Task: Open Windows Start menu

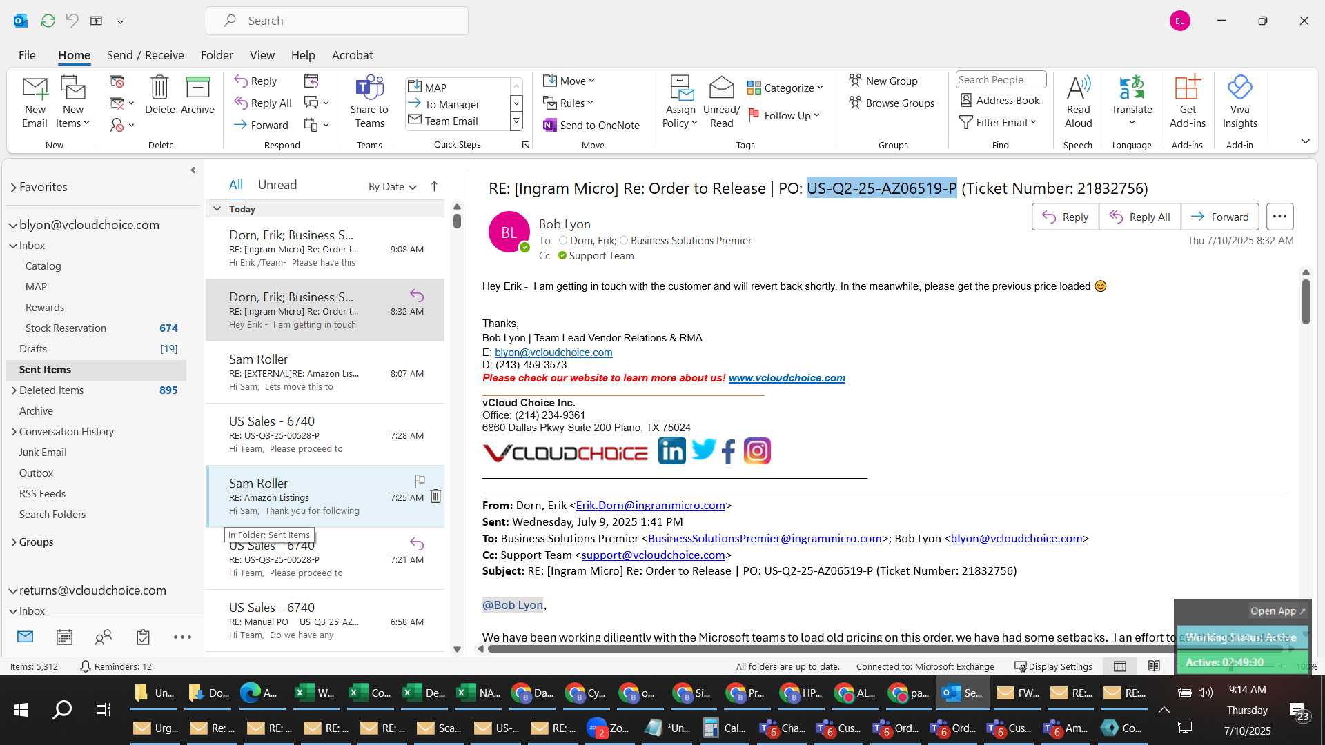Action: tap(21, 710)
